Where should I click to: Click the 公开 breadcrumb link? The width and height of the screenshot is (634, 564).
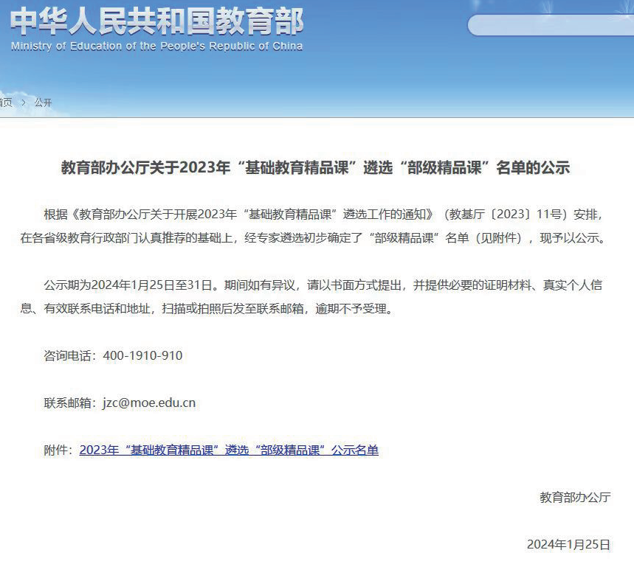pyautogui.click(x=44, y=102)
